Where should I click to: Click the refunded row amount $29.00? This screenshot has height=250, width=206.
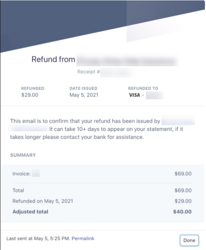[x=183, y=201]
